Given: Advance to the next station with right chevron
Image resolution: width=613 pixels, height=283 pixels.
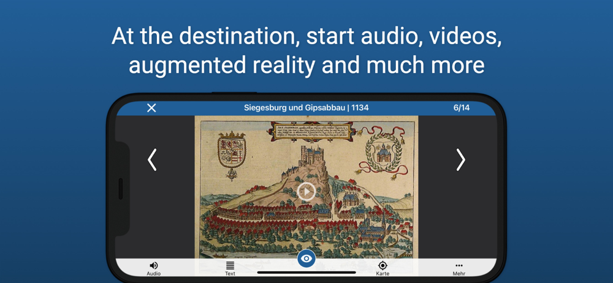Looking at the screenshot, I should (461, 159).
